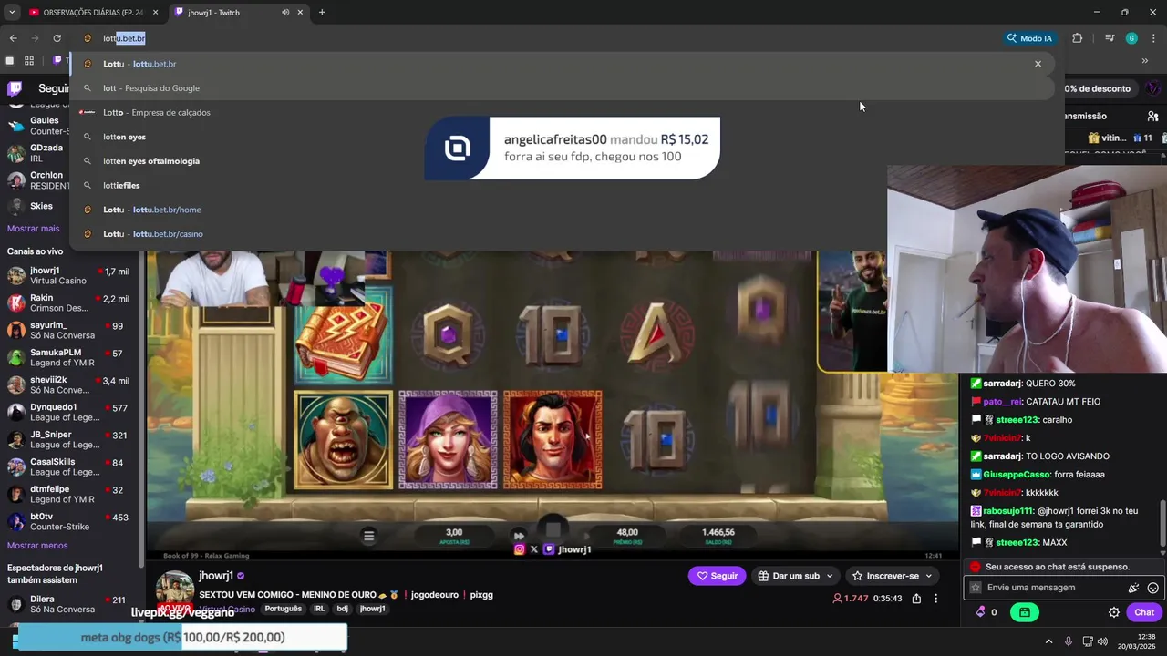Open jhowrj1 Virtual Casino live channel
The width and height of the screenshot is (1167, 656).
[69, 276]
